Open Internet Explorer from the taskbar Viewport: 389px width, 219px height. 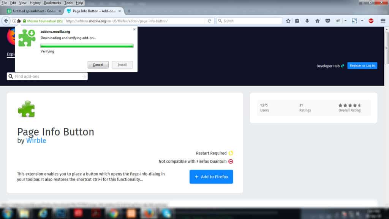[x=43, y=214]
